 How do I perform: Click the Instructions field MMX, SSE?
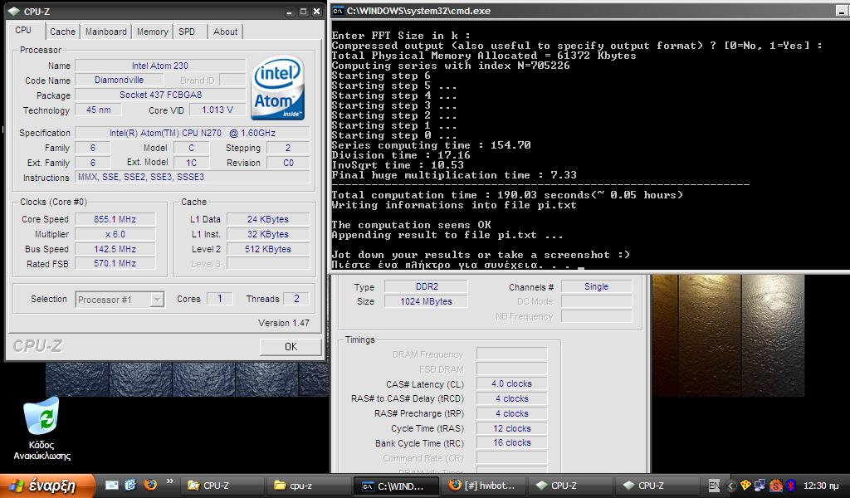point(193,177)
